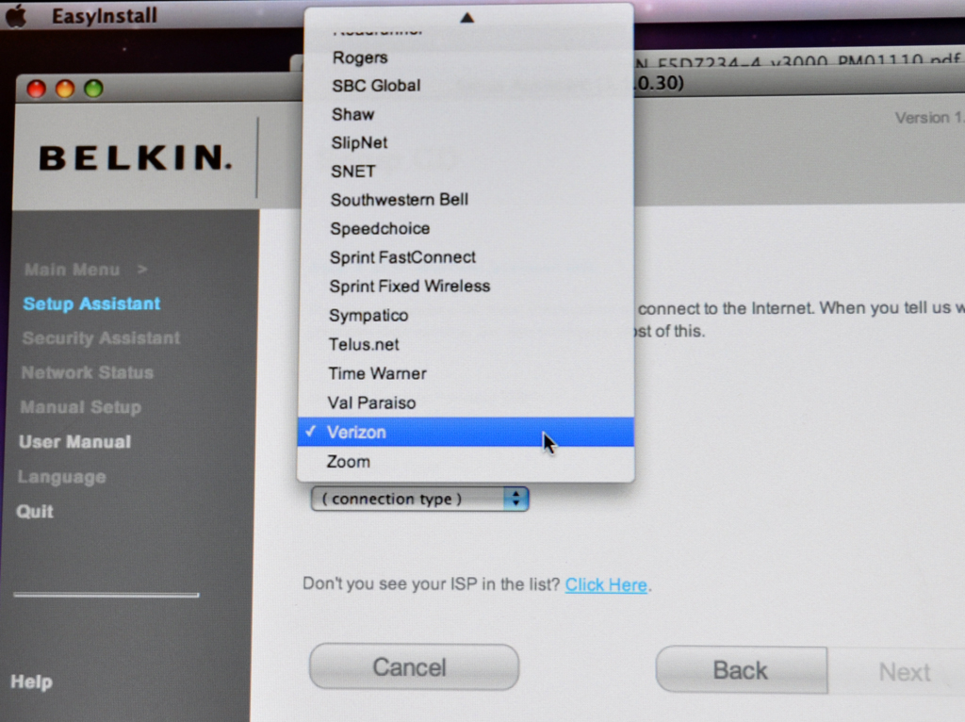Open Setup Assistant in sidebar
This screenshot has width=965, height=722.
pyautogui.click(x=91, y=304)
